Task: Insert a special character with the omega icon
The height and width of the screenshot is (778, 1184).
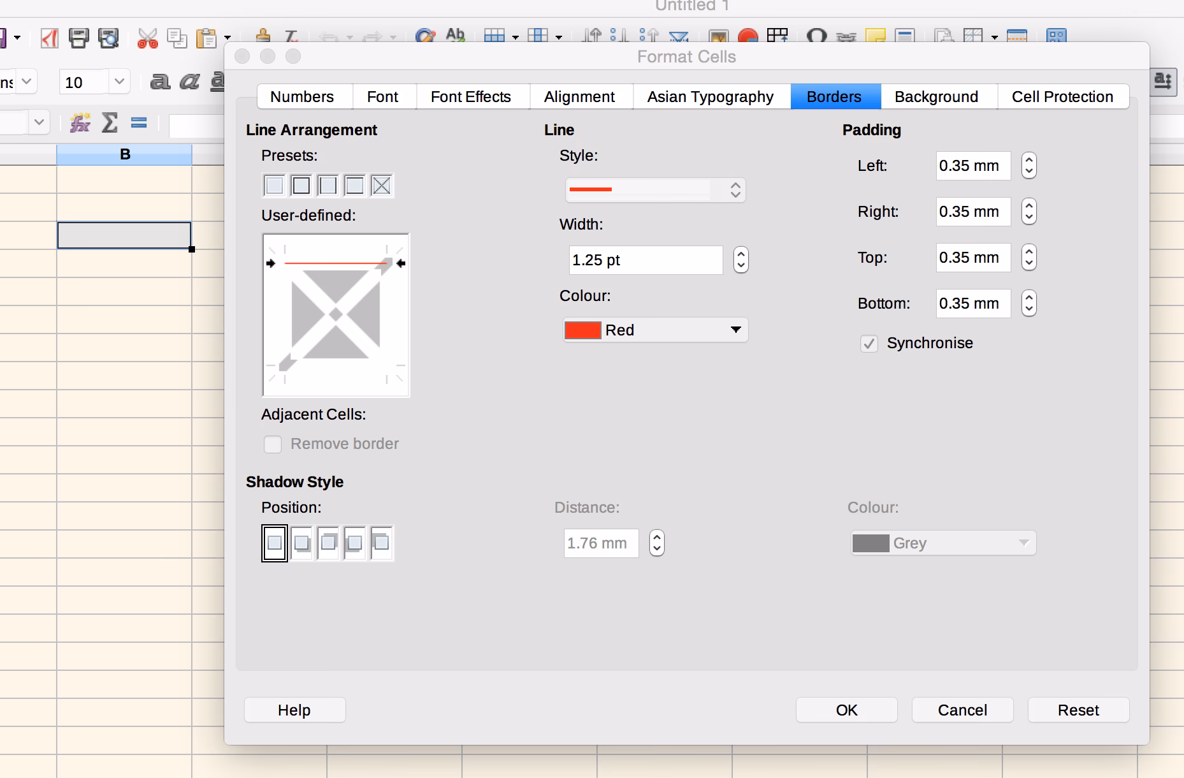Action: coord(817,36)
